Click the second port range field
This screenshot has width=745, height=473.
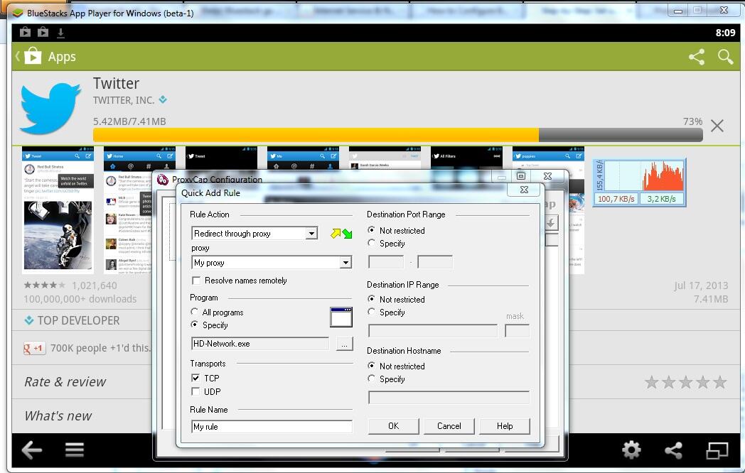(x=435, y=261)
